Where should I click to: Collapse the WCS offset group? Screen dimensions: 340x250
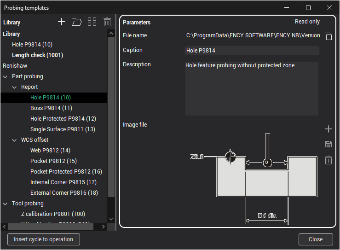tap(15, 140)
